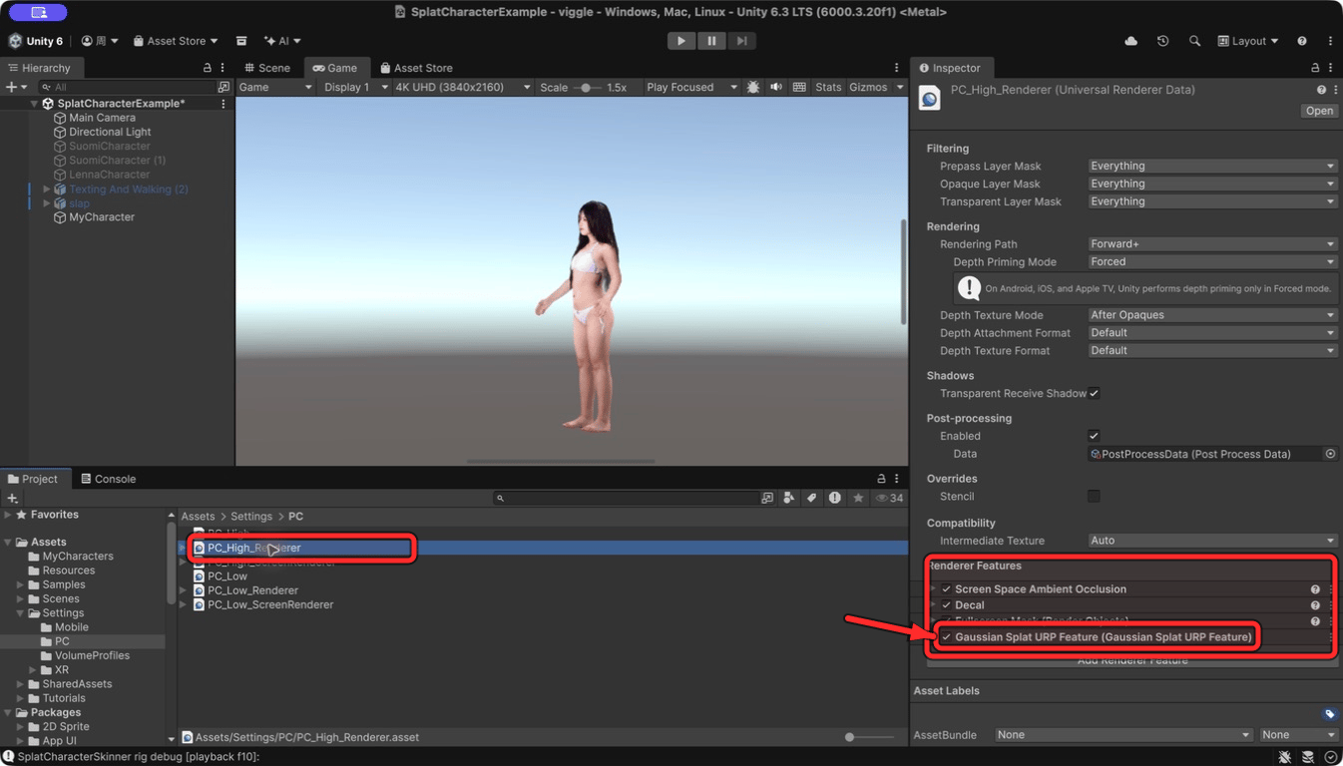The height and width of the screenshot is (766, 1343).
Task: Toggle the keyboard shortcuts icon in Game view
Action: pos(799,88)
